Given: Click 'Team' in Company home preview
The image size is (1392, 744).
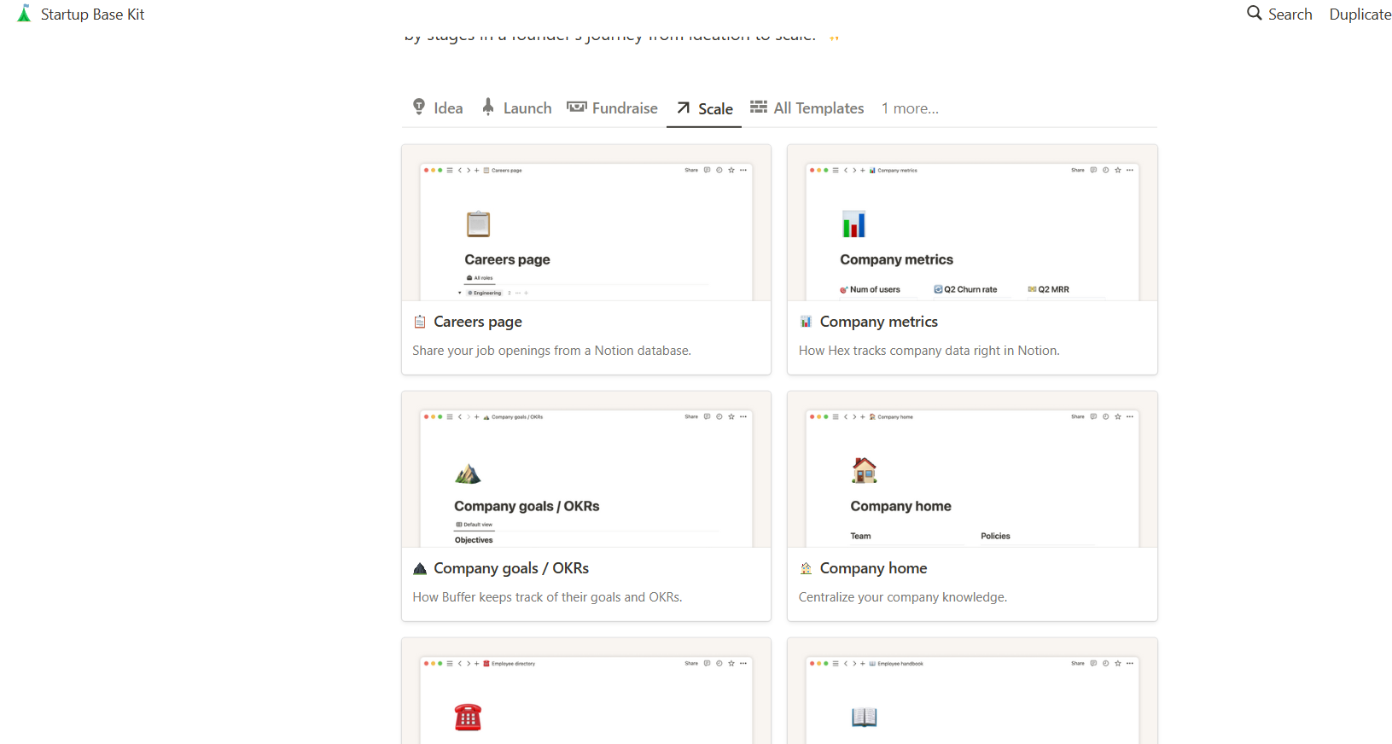Looking at the screenshot, I should tap(860, 536).
